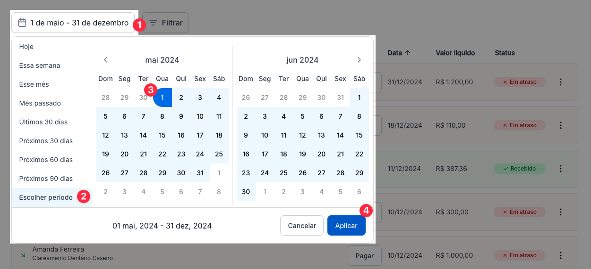
Task: Pick May 15 in the calendar
Action: (162, 135)
